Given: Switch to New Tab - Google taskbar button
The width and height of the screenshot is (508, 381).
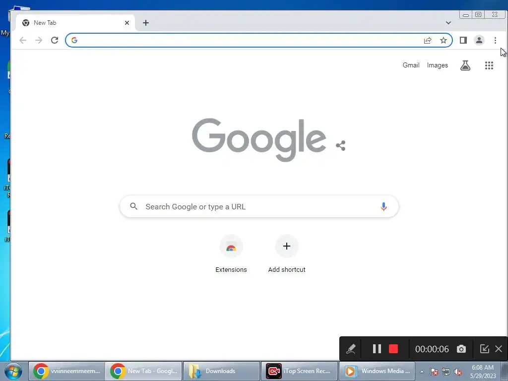Looking at the screenshot, I should pos(144,371).
